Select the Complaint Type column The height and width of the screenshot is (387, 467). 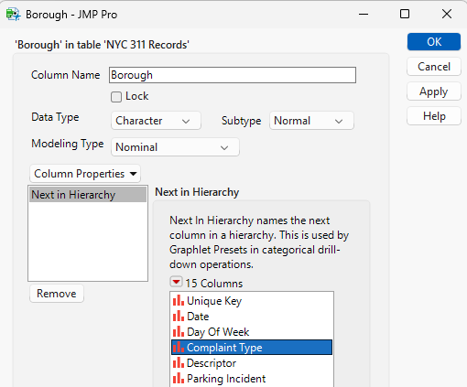click(x=252, y=348)
